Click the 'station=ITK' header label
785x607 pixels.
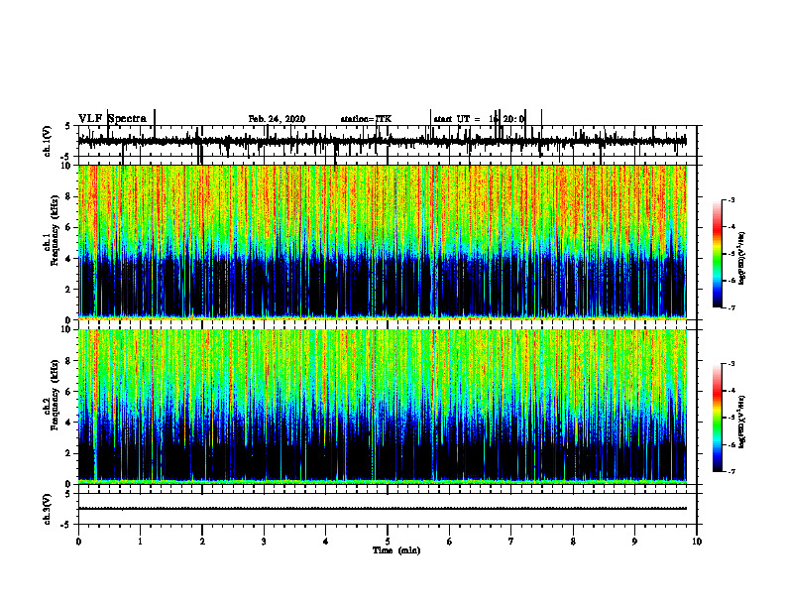[x=366, y=119]
